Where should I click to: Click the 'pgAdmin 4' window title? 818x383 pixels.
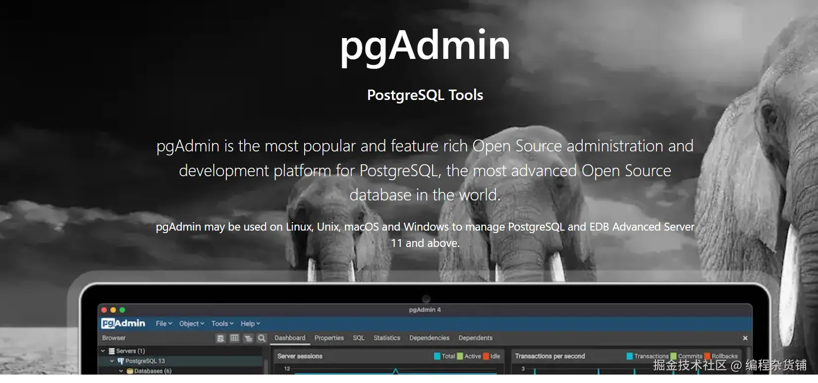(425, 310)
